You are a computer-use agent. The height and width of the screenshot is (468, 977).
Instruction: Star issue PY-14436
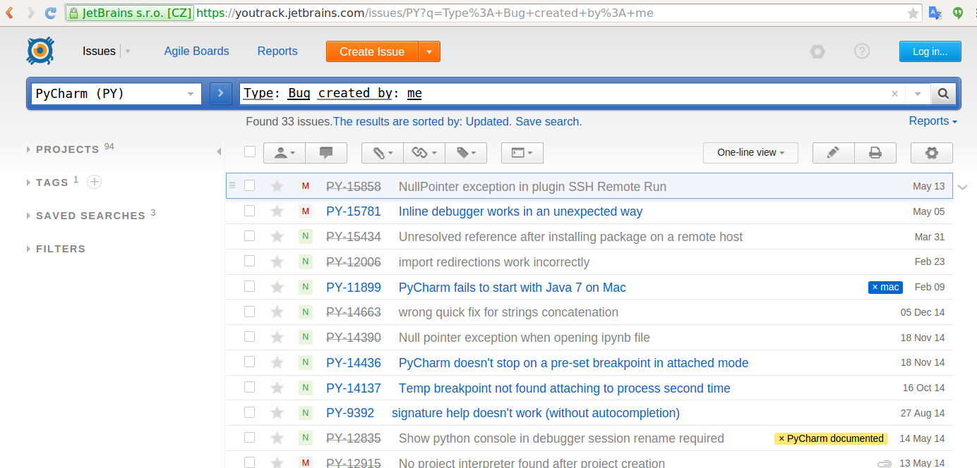[277, 363]
